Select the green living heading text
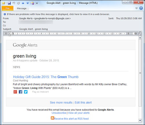 [25, 56]
